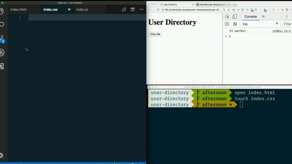
Task: Click the Click Me button on the page
Action: click(155, 34)
